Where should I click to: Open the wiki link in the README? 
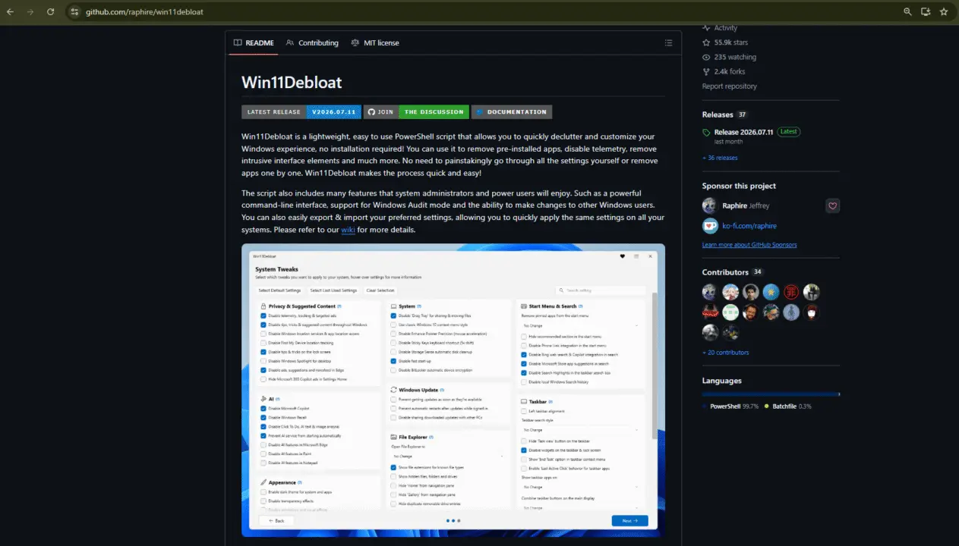coord(349,230)
